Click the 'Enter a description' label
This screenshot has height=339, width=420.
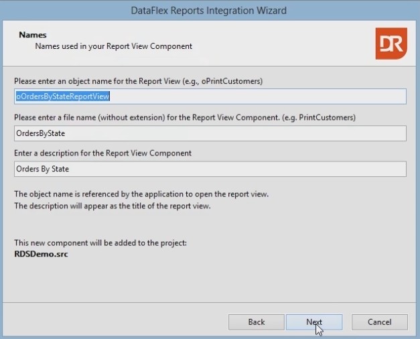tap(102, 153)
